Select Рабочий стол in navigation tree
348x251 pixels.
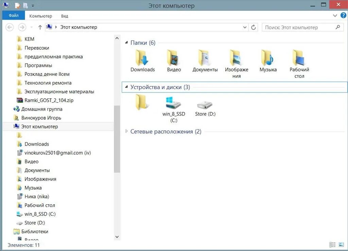click(39, 205)
